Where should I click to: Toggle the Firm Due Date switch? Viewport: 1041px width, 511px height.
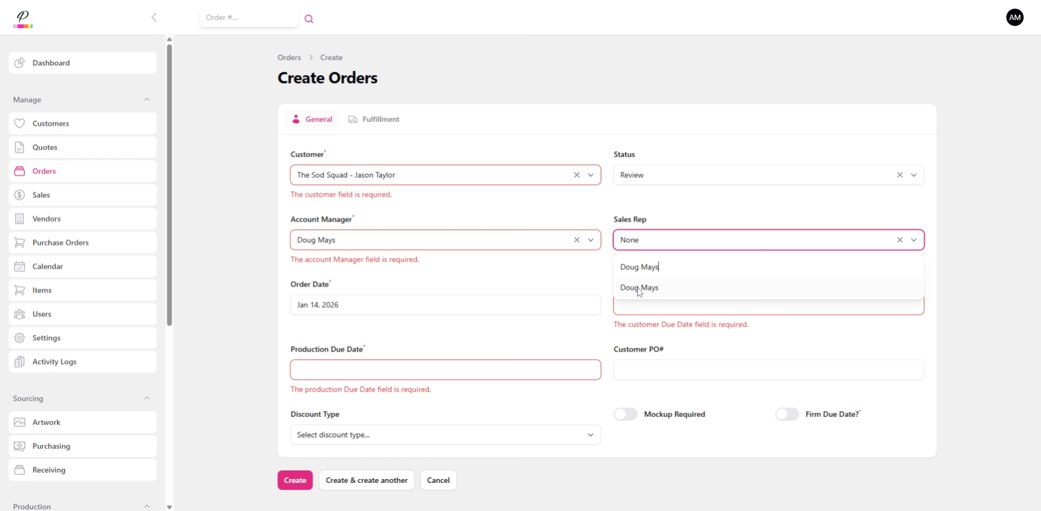787,414
